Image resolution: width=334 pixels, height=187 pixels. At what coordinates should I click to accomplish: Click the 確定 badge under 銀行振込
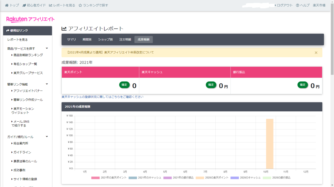303,85
